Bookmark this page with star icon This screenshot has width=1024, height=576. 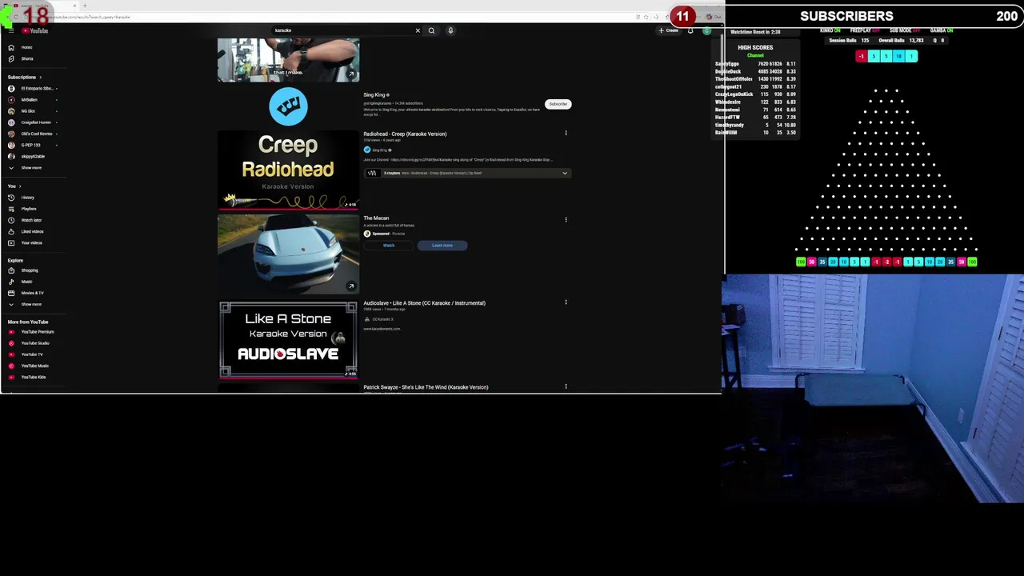[x=646, y=17]
